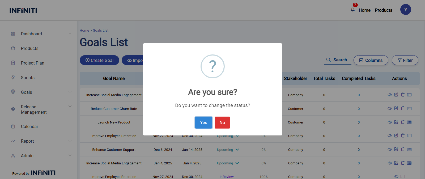Click eye icon for Launch New Product row

coord(389,122)
